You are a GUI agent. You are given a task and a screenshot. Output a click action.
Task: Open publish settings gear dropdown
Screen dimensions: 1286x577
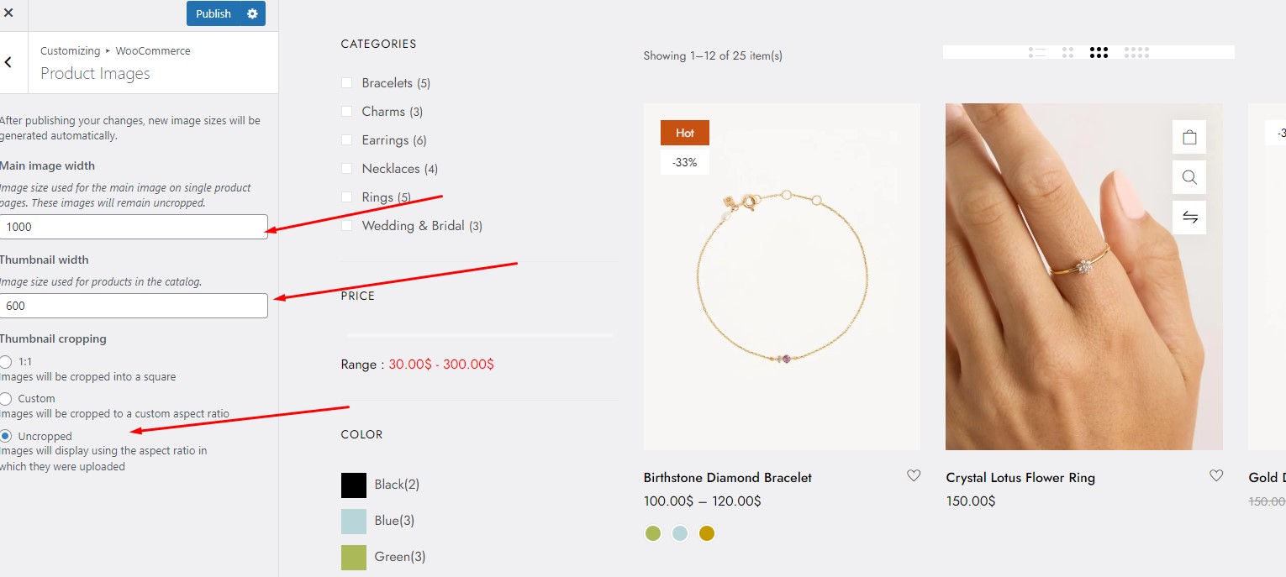point(252,13)
